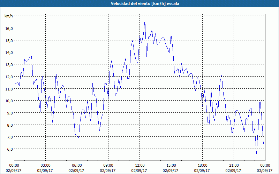Screen dimensions: 279x174
Task: Click the '15,0' y-axis label
Action: click(9, 40)
